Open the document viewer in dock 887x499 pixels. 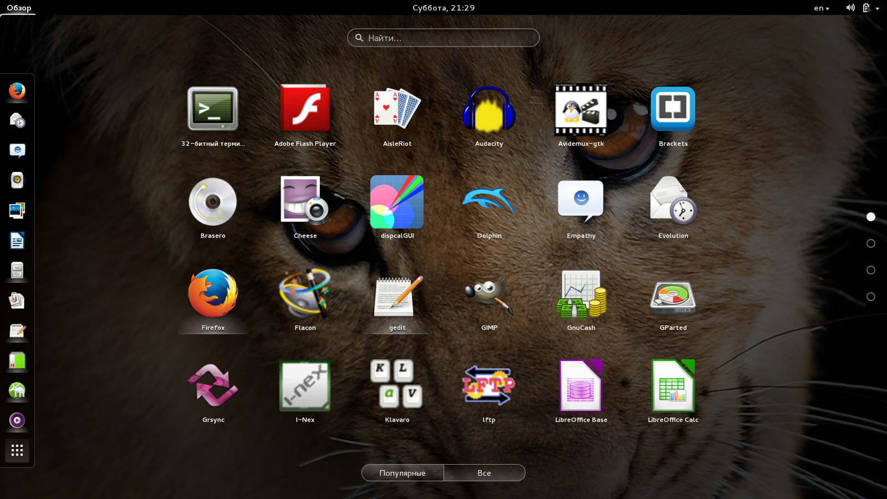click(x=17, y=301)
